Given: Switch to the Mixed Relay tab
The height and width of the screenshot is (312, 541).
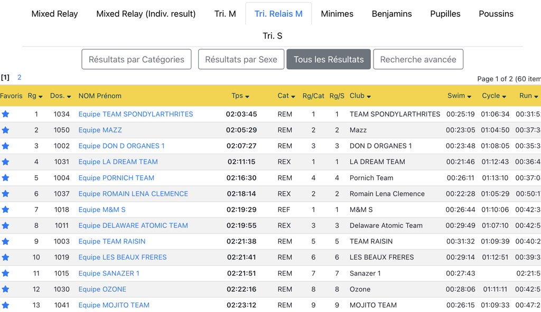Looking at the screenshot, I should (54, 14).
